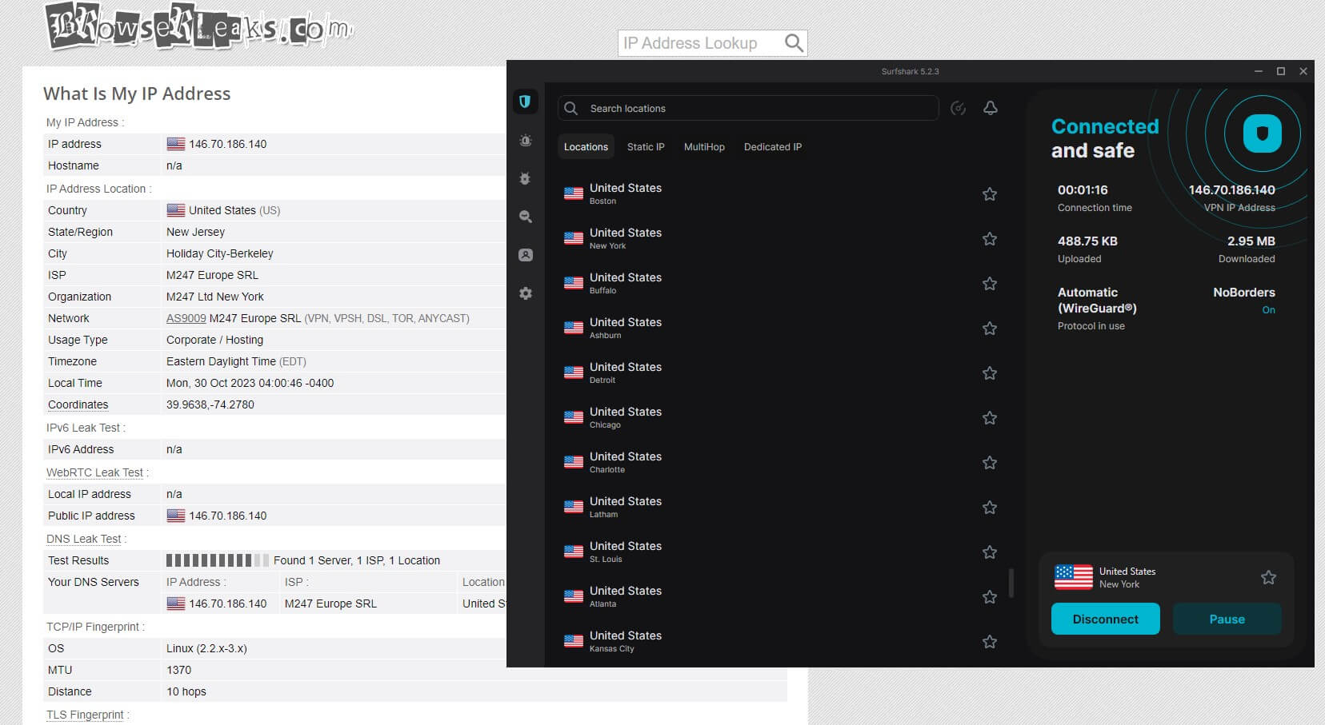The image size is (1325, 725).
Task: Click the Search locations field
Action: point(748,108)
